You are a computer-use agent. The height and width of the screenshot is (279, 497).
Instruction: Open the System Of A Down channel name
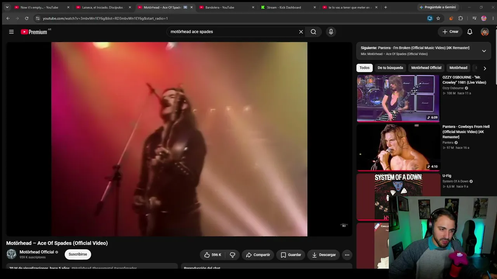[x=455, y=181]
